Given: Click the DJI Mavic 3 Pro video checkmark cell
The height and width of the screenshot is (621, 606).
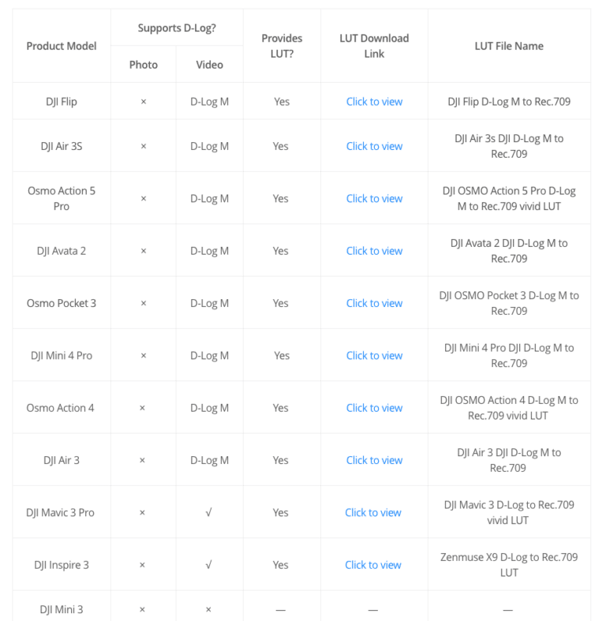Looking at the screenshot, I should (x=208, y=513).
